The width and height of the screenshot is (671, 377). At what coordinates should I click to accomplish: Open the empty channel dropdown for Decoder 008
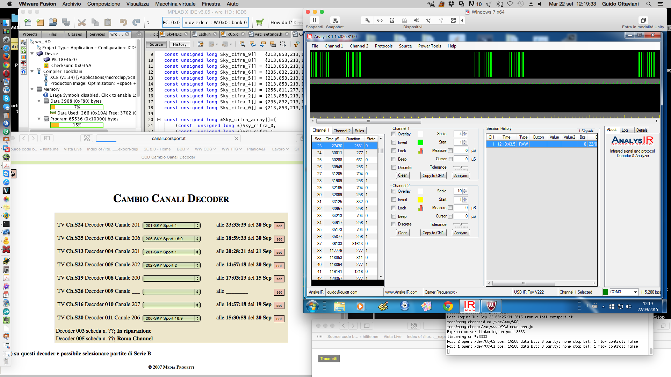(172, 279)
